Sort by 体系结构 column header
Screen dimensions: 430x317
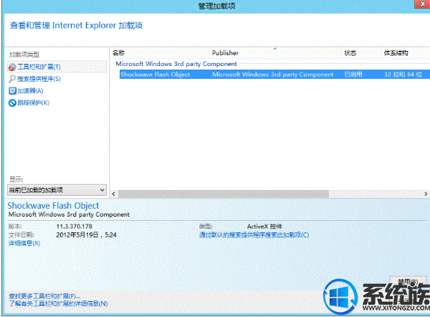pyautogui.click(x=396, y=53)
